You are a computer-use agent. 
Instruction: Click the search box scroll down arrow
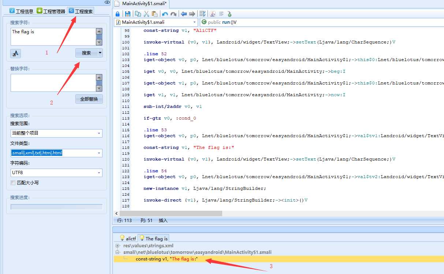[x=99, y=42]
